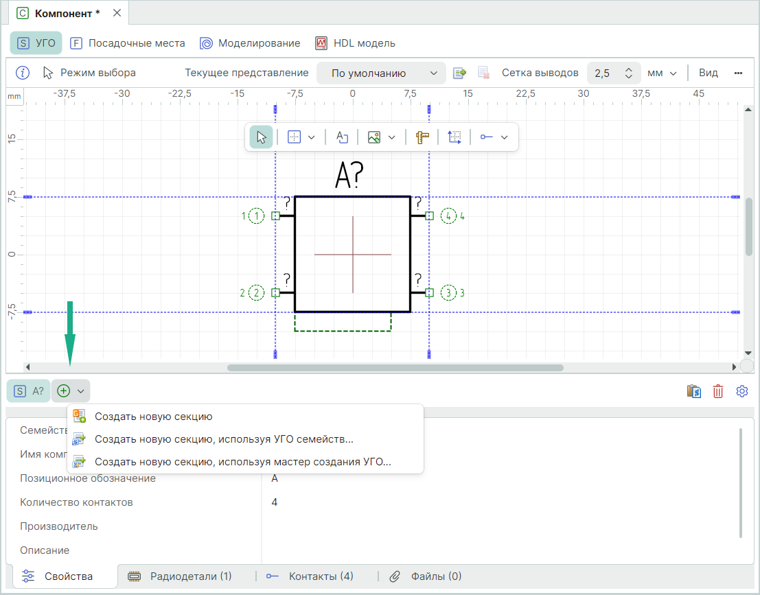Click the info icon in toolbar
This screenshot has height=595, width=760.
23,73
